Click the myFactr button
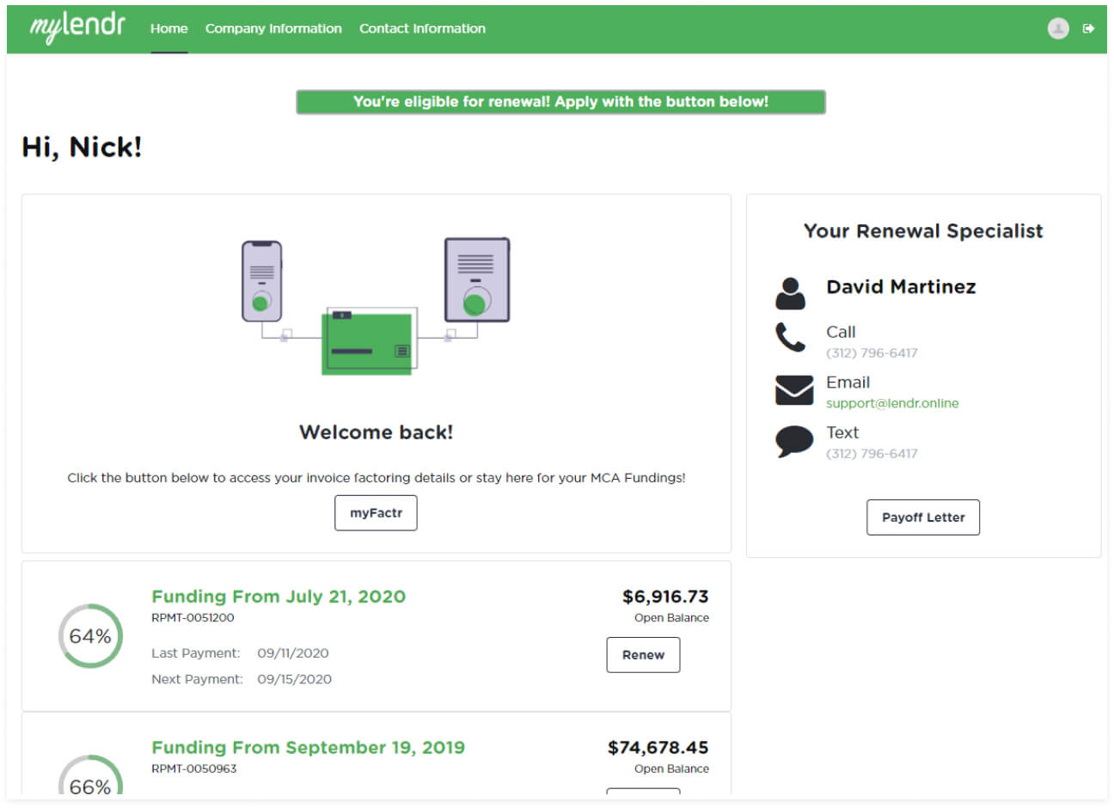Viewport: 1114px width, 808px height. click(376, 512)
